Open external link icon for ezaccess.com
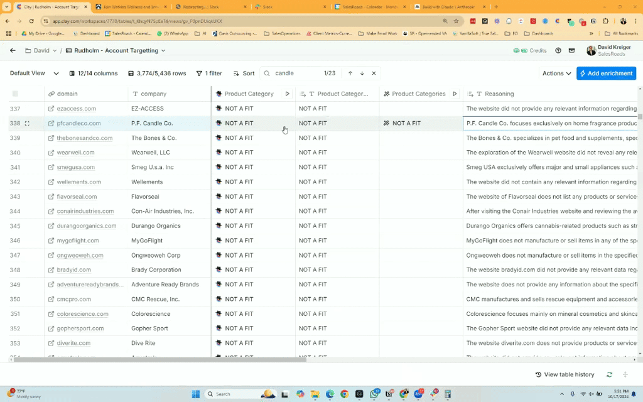Screen dimensions: 643x402 51,109
